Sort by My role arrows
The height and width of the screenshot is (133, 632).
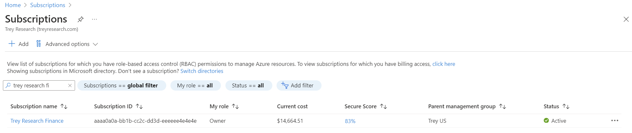tap(235, 106)
